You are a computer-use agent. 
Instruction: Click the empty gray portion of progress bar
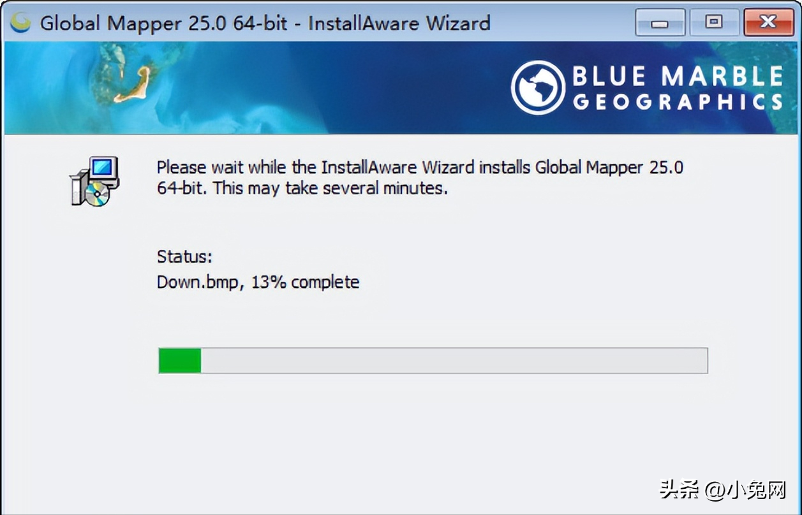[x=454, y=361]
